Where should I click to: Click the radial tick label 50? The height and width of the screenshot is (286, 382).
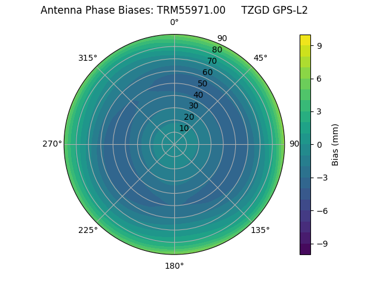click(203, 83)
